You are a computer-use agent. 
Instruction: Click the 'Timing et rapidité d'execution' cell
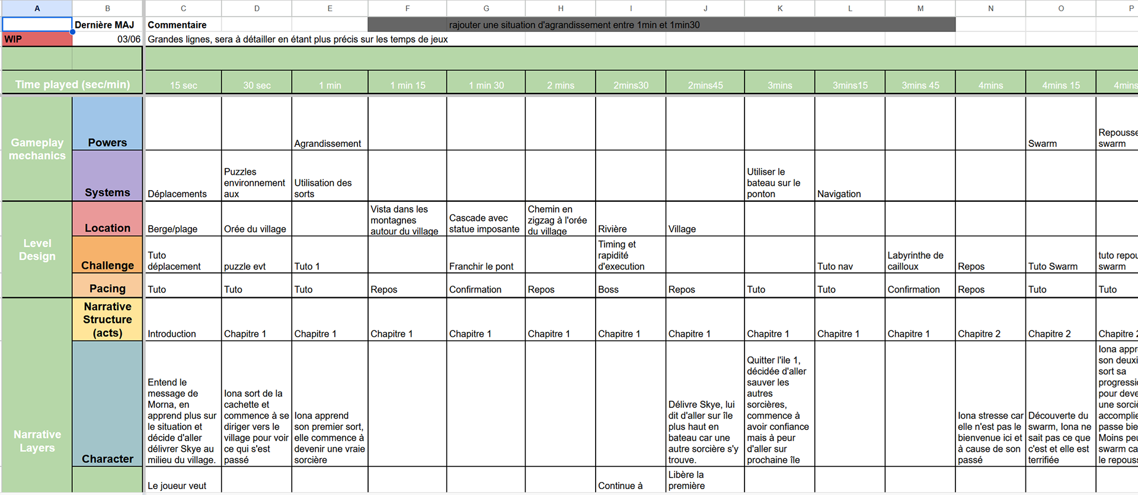point(631,255)
